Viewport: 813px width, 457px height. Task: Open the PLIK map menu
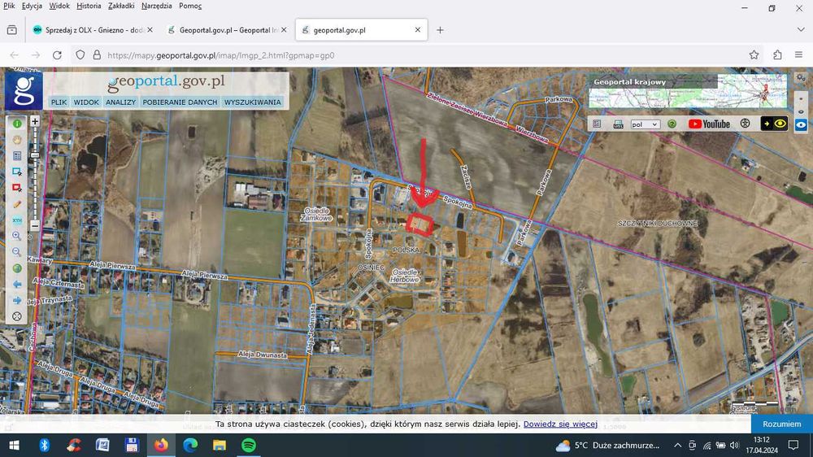59,102
